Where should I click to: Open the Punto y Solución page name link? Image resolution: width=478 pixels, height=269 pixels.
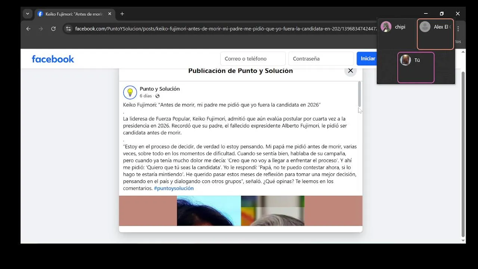tap(159, 89)
